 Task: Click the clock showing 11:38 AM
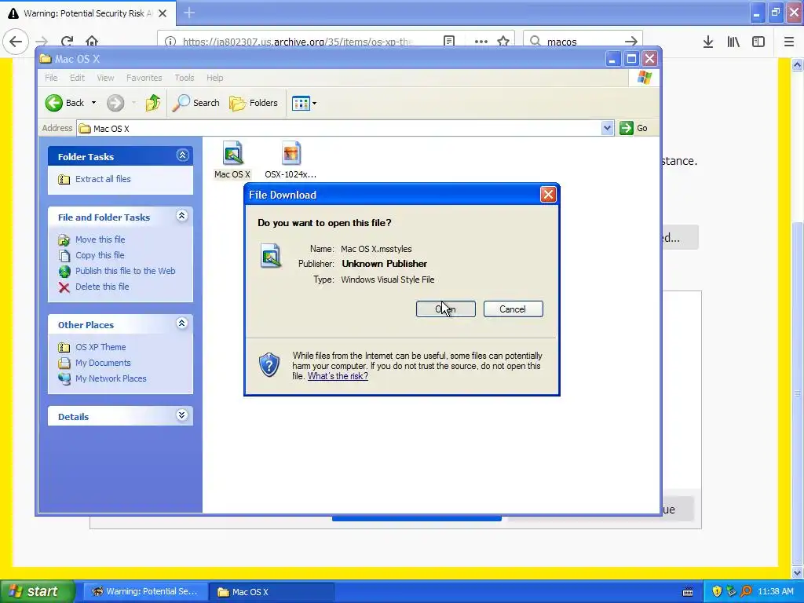[776, 591]
